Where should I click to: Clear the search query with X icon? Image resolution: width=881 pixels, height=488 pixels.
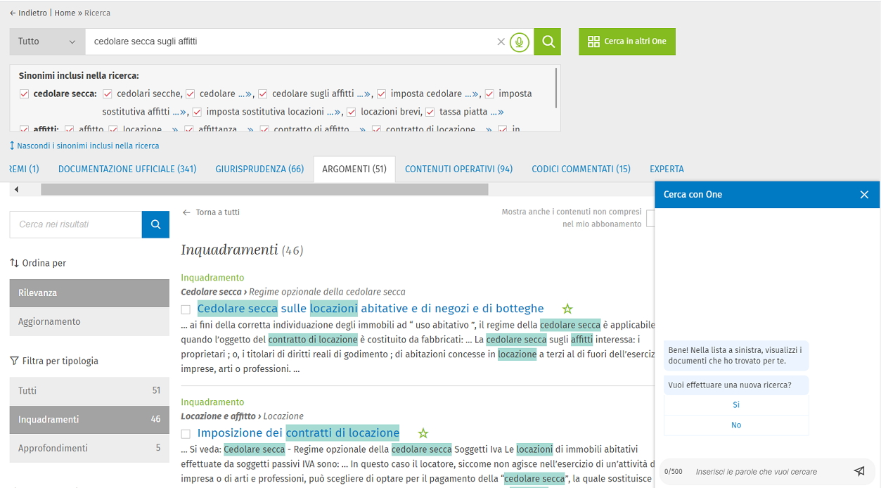[501, 42]
